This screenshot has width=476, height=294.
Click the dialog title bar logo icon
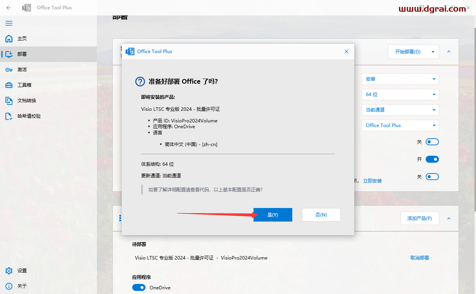coord(130,52)
